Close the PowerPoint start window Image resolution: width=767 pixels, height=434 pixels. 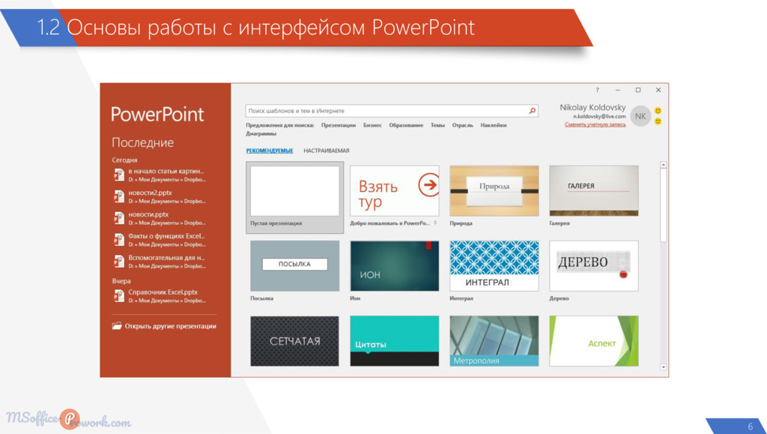[x=658, y=90]
